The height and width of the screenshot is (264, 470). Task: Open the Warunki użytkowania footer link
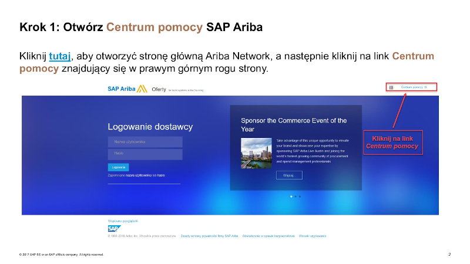pyautogui.click(x=313, y=236)
